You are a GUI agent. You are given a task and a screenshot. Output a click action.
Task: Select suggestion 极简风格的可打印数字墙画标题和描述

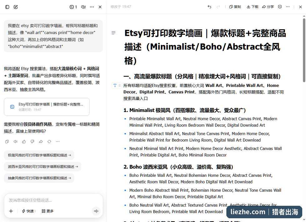point(39,155)
